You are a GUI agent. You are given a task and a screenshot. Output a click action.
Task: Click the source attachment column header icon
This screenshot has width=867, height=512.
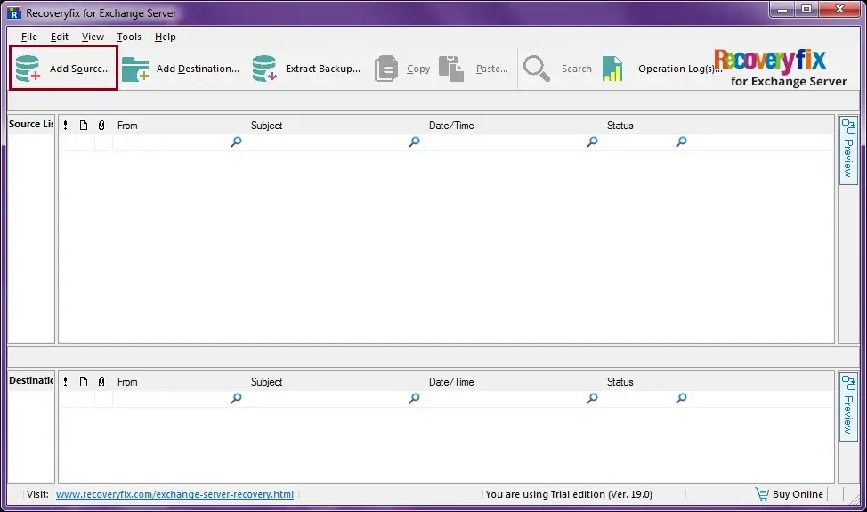[x=101, y=126]
